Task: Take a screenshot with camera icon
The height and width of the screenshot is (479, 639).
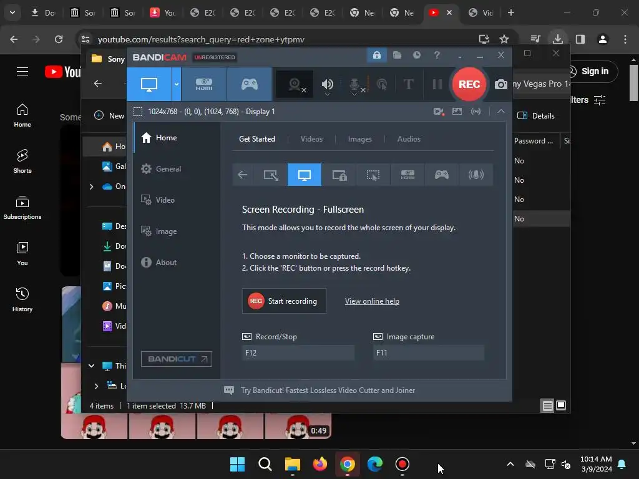Action: click(x=501, y=84)
